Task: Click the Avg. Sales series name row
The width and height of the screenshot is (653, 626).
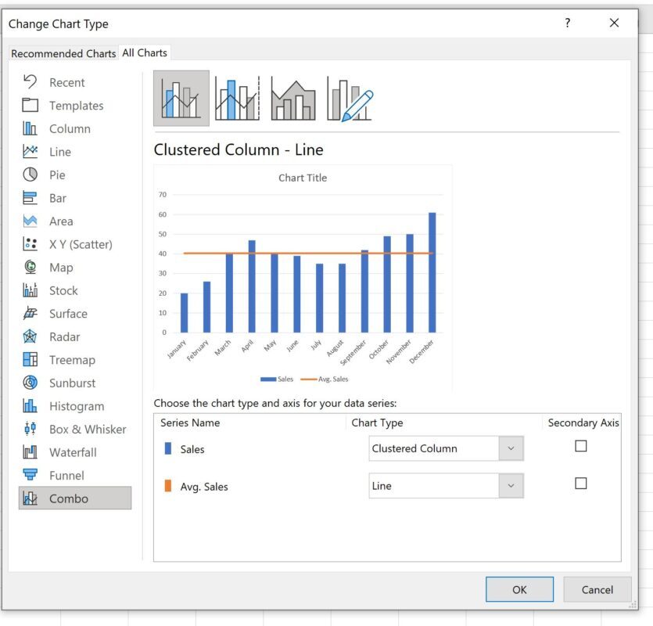Action: coord(204,487)
